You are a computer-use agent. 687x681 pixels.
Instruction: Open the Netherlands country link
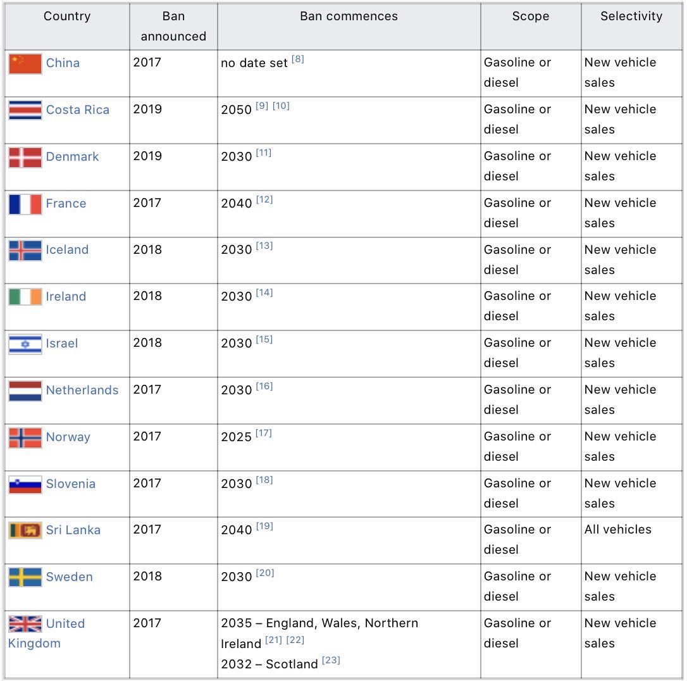pos(82,390)
